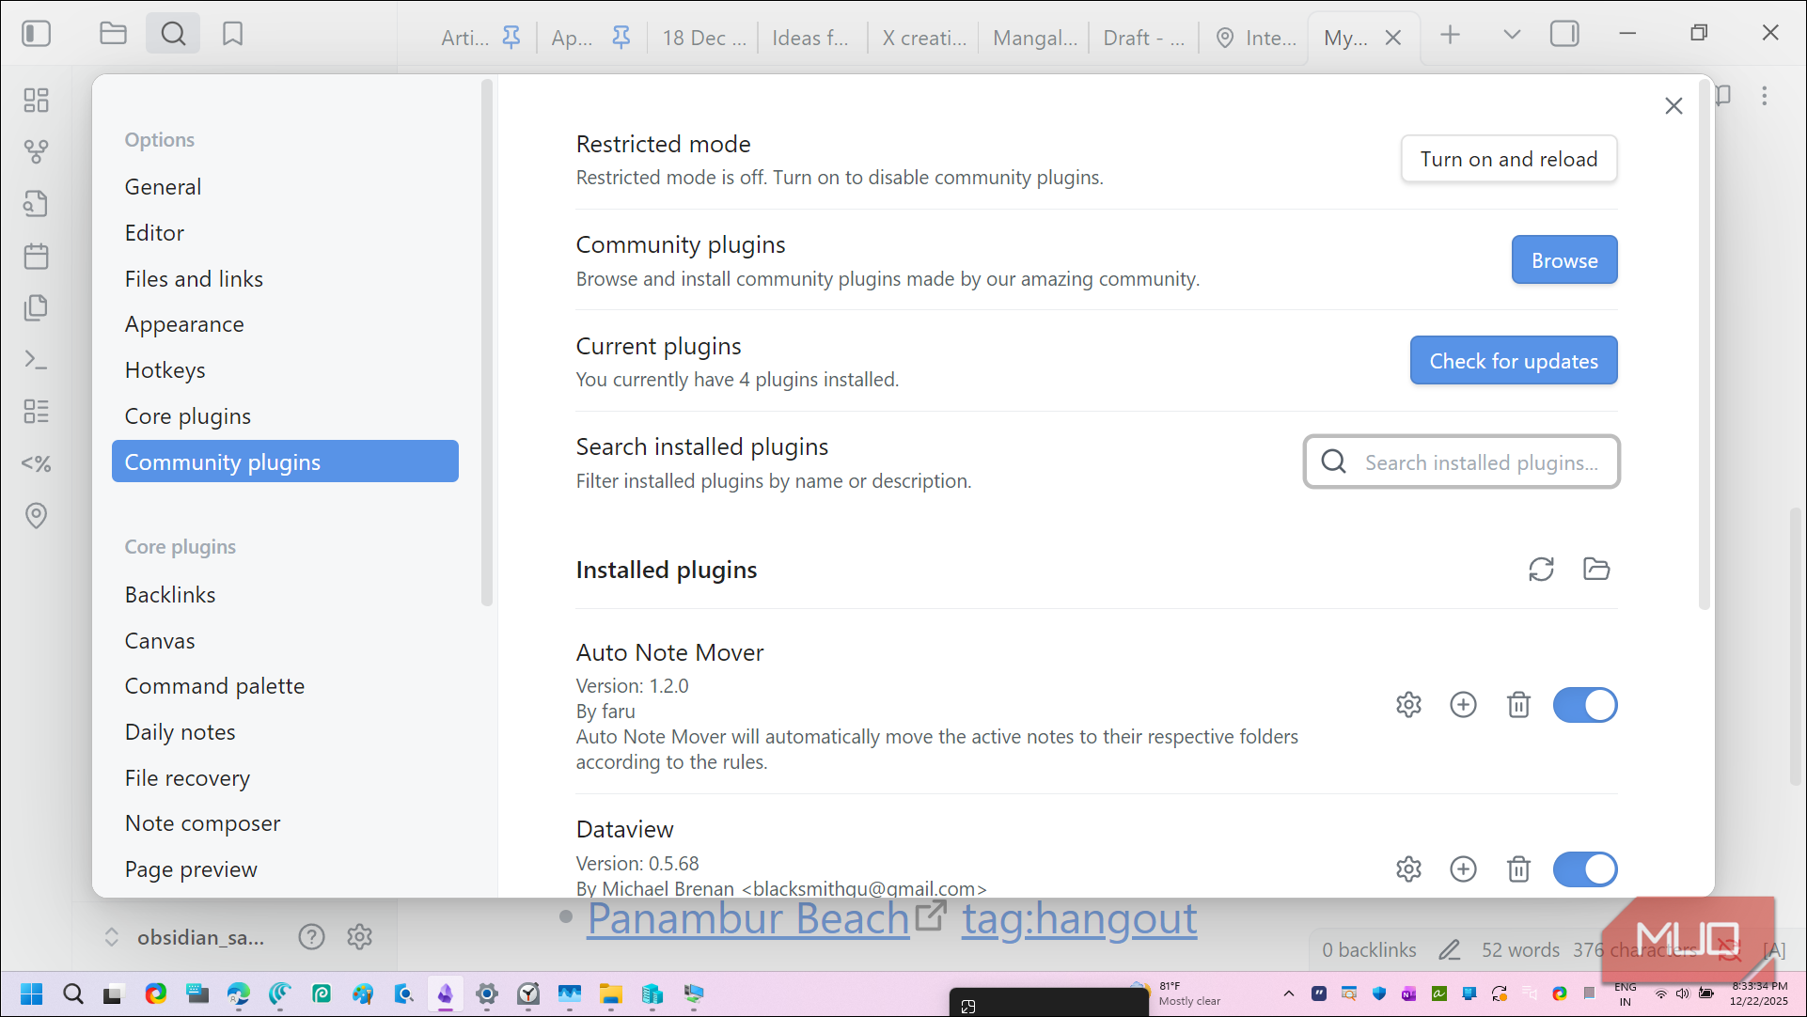Open the bookmarks icon in top bar
This screenshot has width=1807, height=1017.
(232, 35)
